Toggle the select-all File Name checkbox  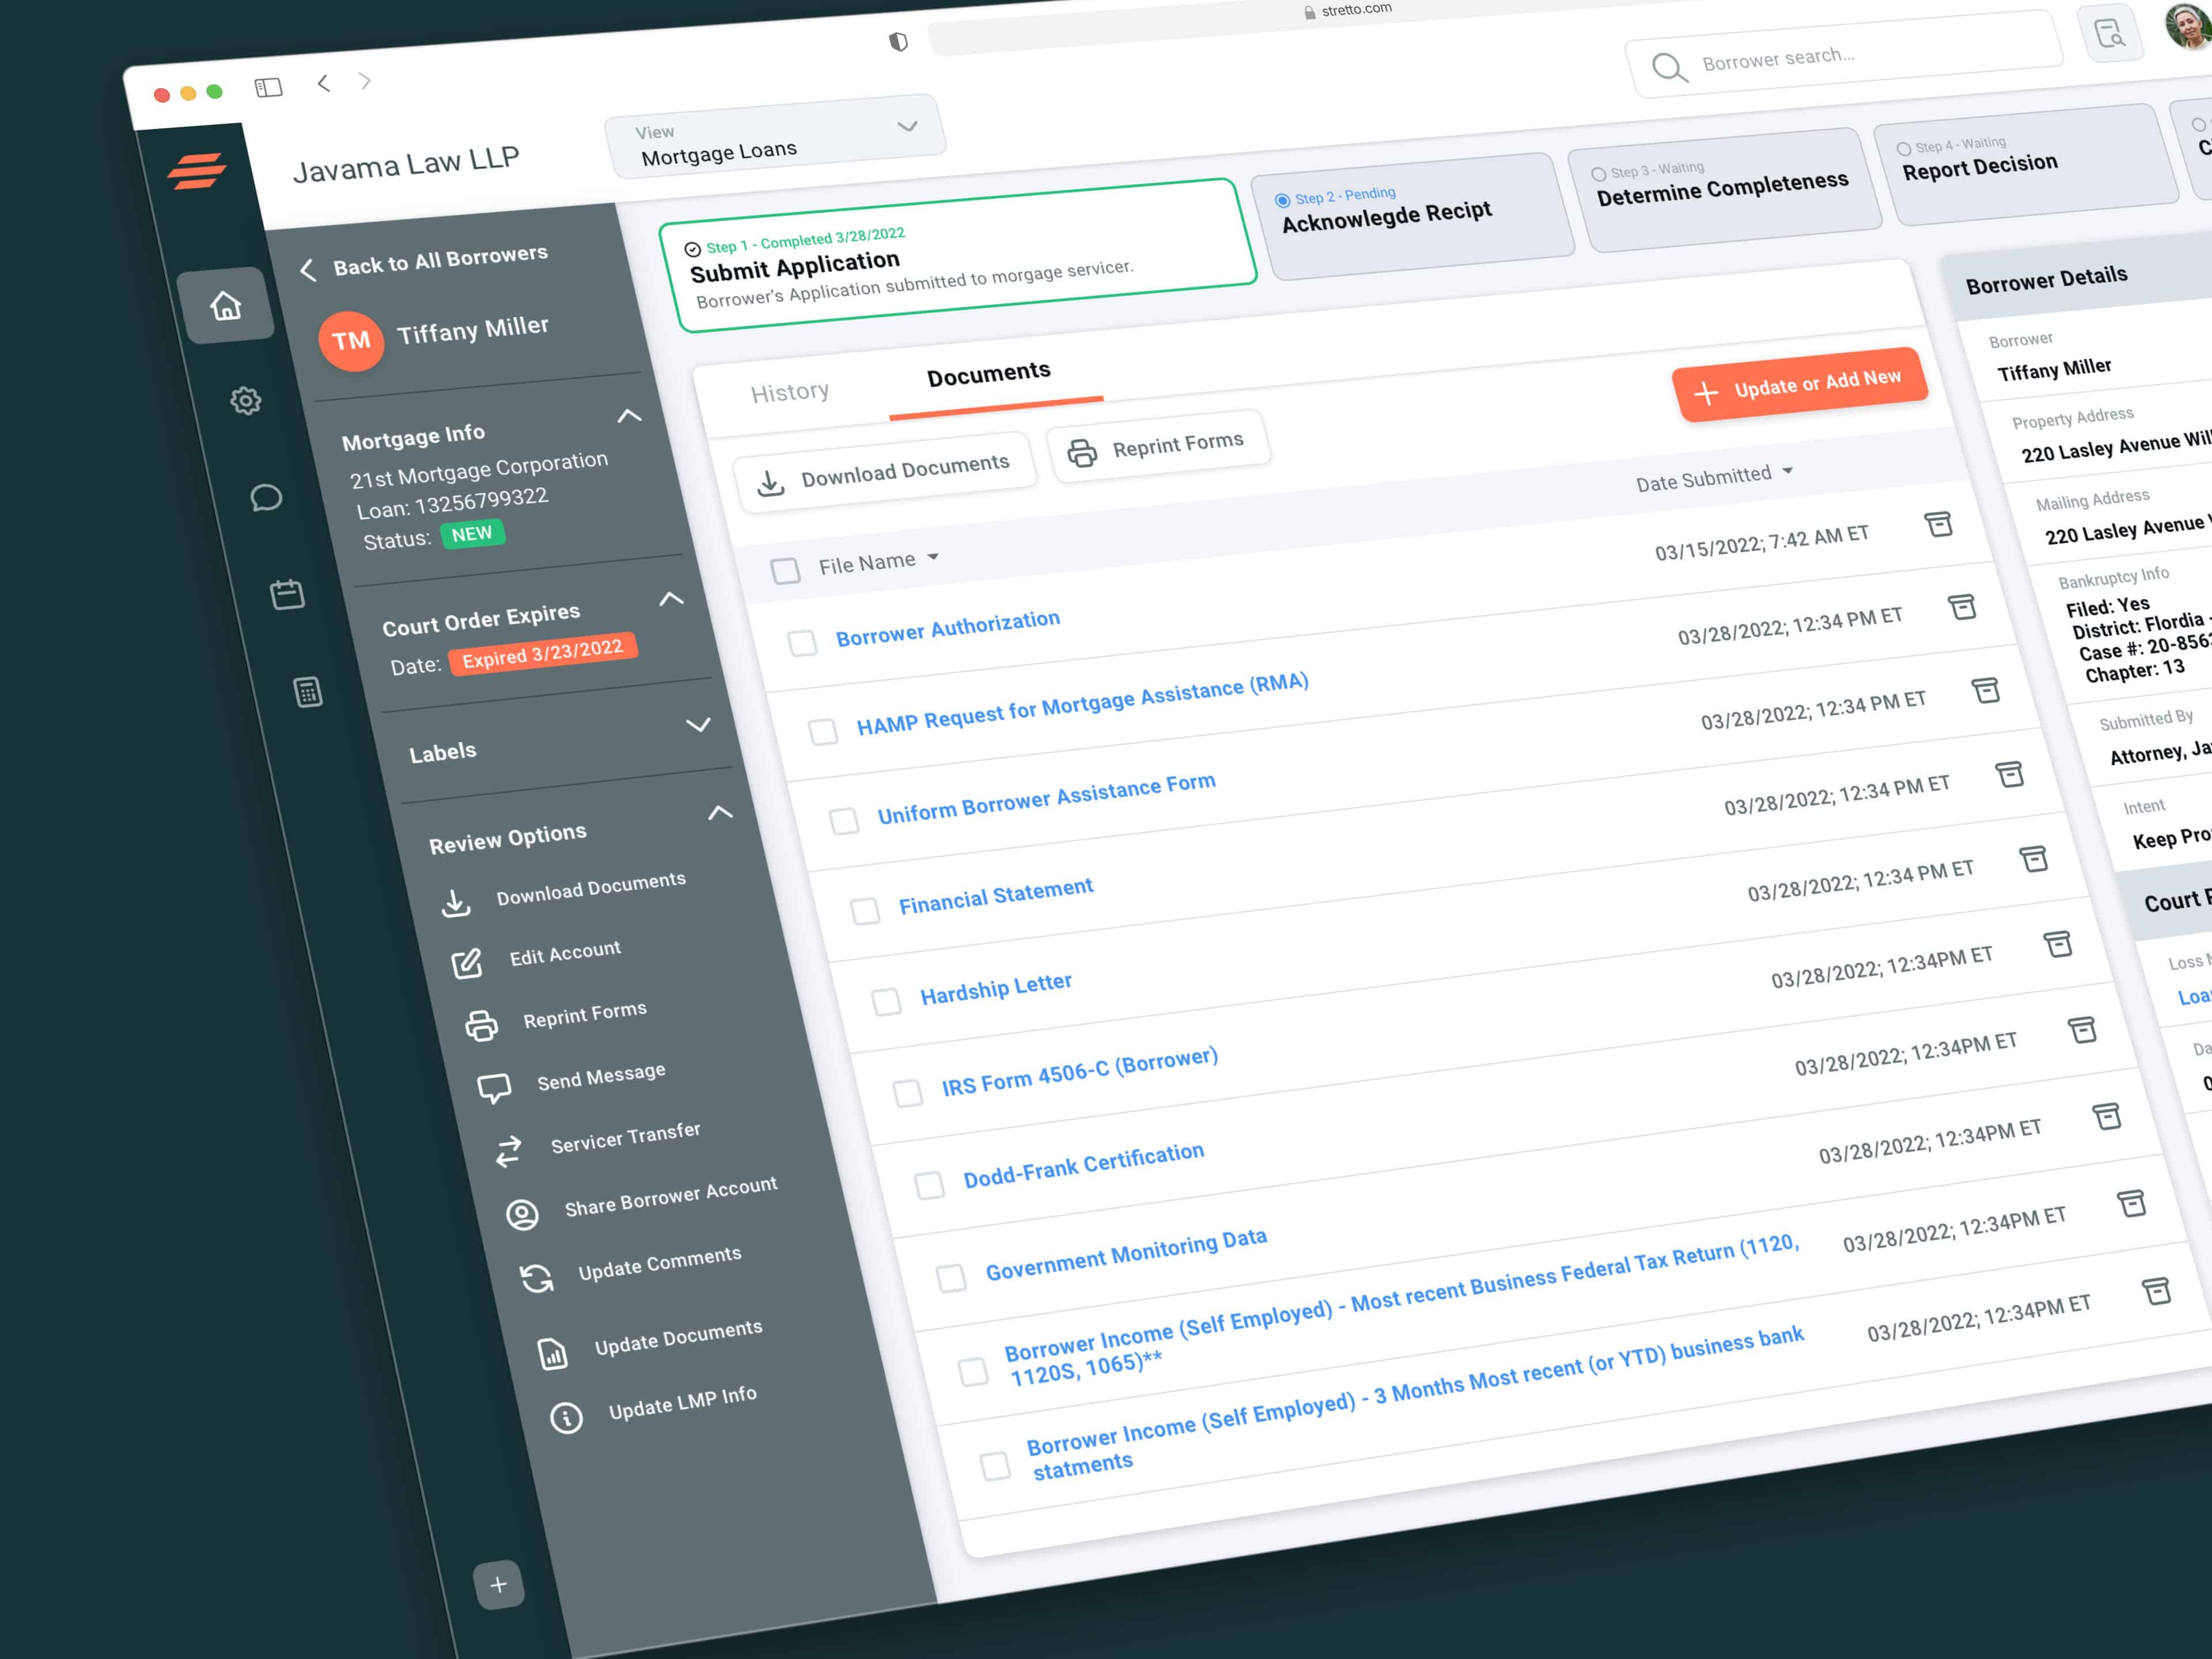click(785, 571)
